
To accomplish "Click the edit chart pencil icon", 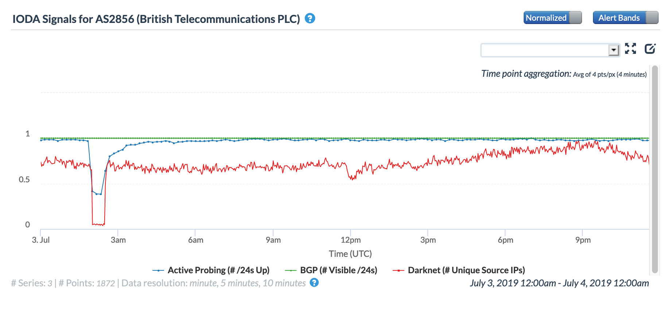I will [650, 48].
